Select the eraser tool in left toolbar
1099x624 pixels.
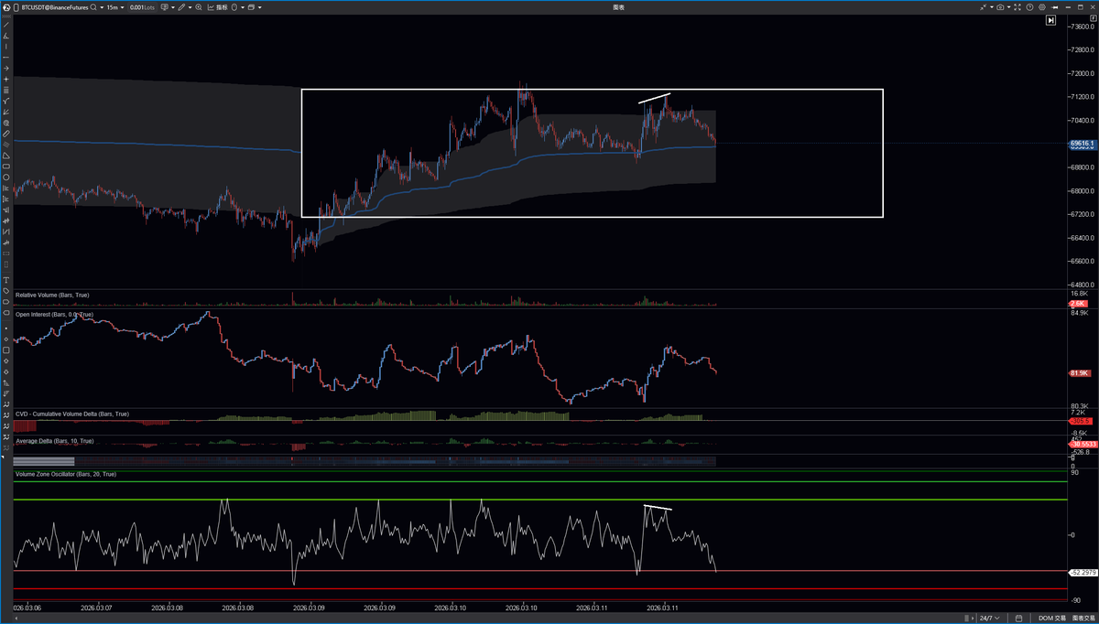(5, 134)
